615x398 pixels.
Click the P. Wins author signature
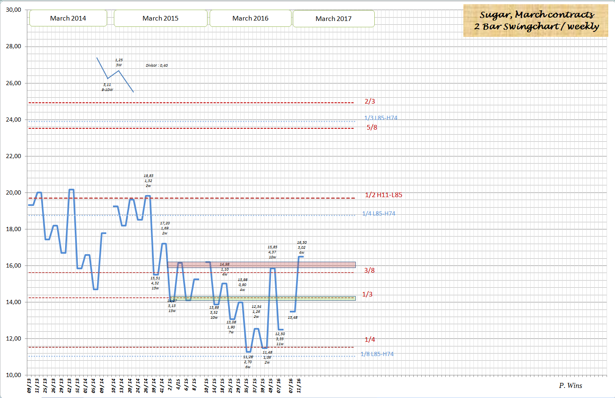[x=570, y=385]
